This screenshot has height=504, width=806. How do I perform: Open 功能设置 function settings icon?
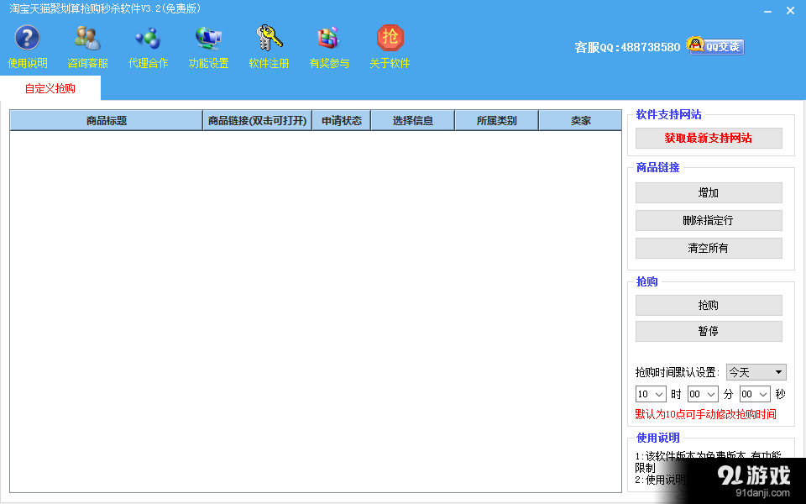[x=208, y=38]
